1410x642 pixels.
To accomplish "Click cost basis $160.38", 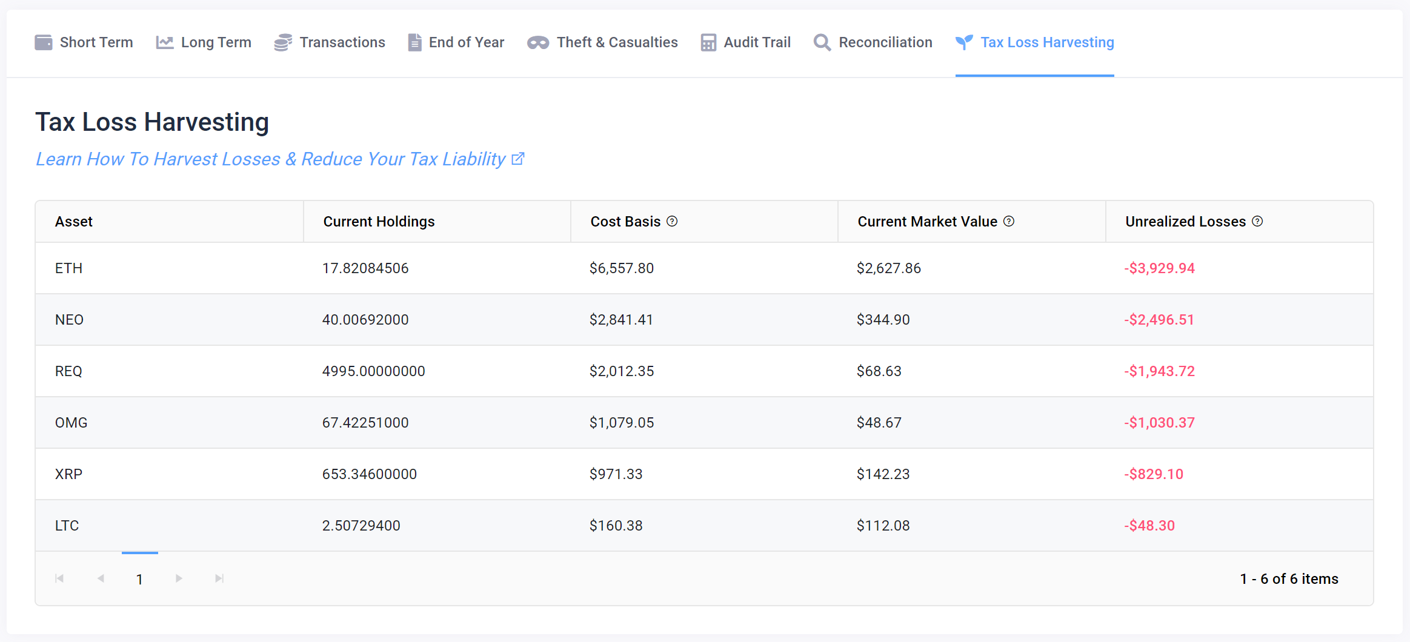I will 616,526.
